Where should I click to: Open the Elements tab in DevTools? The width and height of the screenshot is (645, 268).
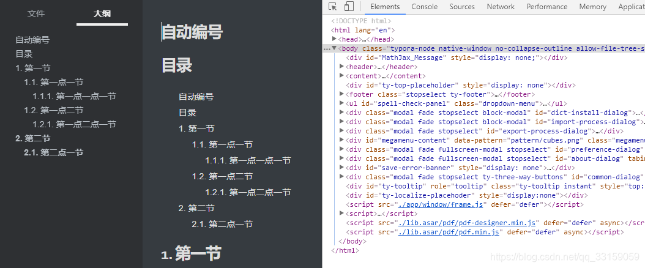(385, 7)
